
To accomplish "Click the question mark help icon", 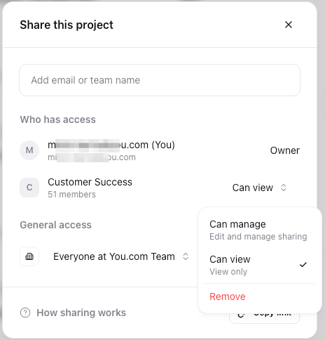I will click(25, 313).
